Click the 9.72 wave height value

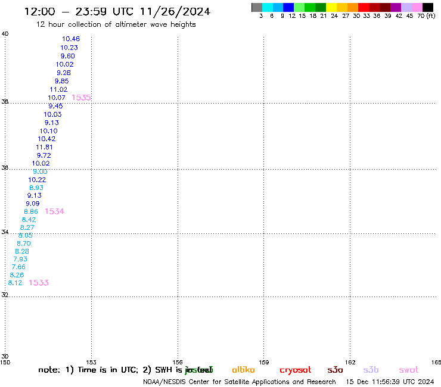point(44,155)
